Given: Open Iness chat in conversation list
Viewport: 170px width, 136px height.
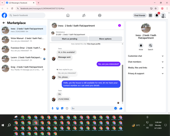Looking at the screenshot, I should pos(23,30).
